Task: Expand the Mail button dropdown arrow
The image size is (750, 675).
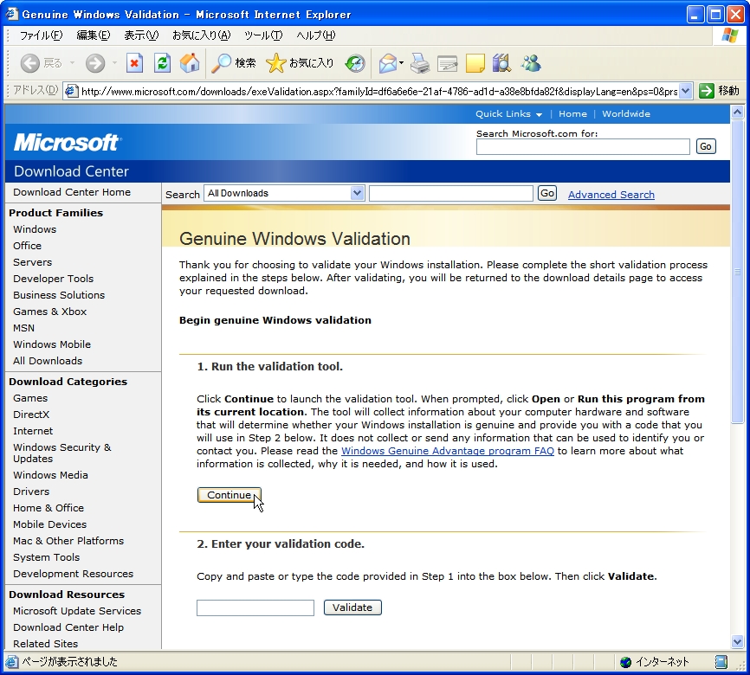Action: click(x=401, y=63)
